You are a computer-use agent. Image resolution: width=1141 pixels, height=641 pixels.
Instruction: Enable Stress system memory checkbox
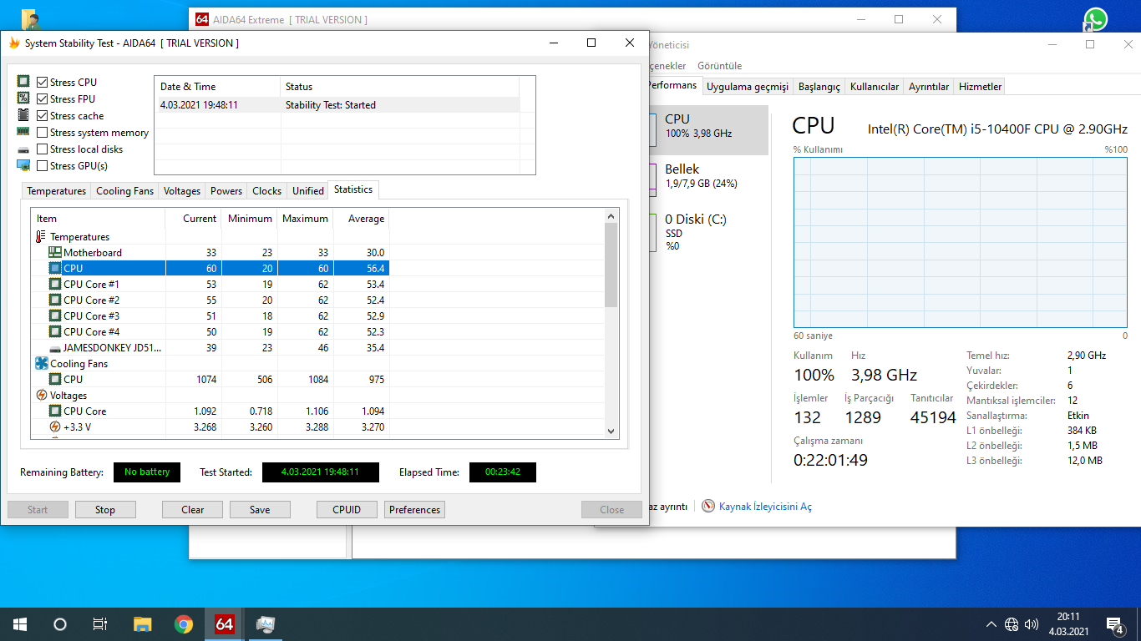43,133
